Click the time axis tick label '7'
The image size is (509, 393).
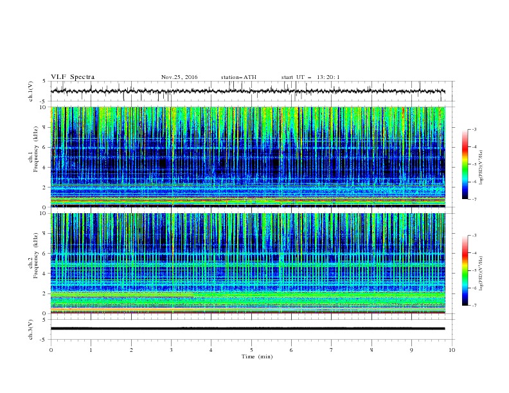(x=332, y=350)
